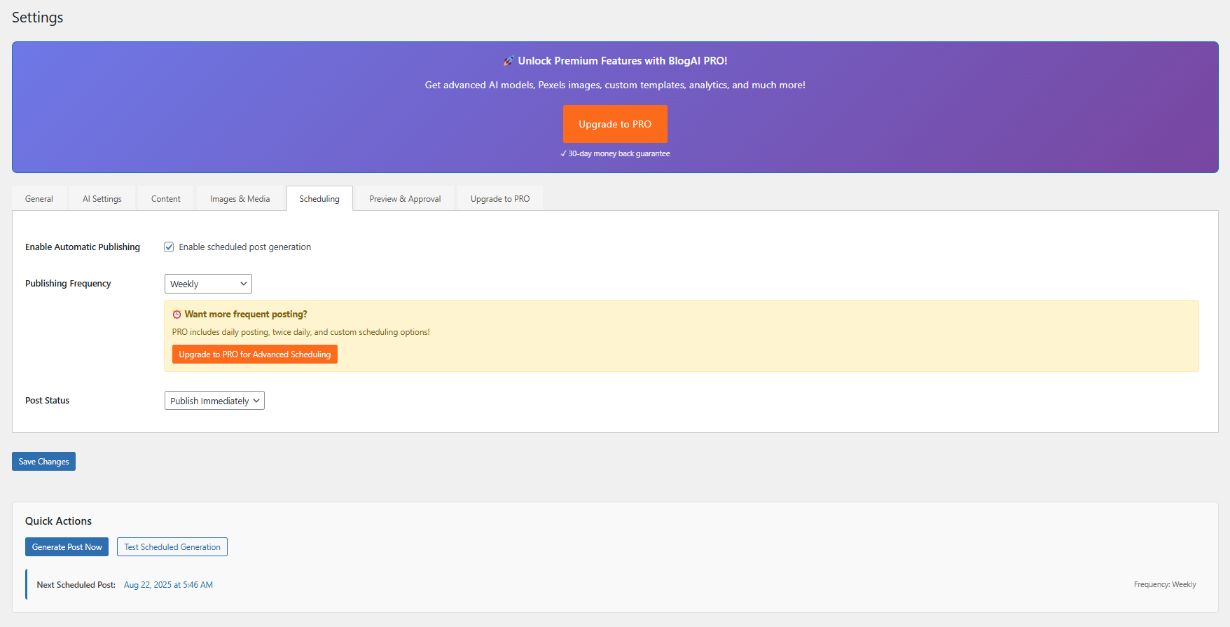
Task: Save Changes to settings
Action: point(43,462)
